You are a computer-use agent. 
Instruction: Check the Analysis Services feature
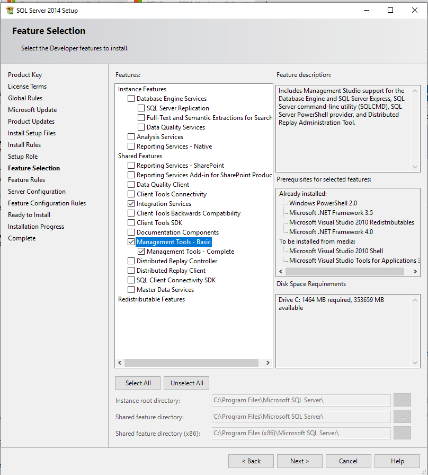(x=131, y=136)
